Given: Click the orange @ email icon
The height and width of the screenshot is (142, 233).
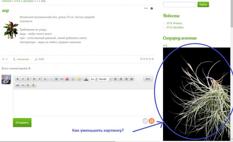Looking at the screenshot, I should [x=151, y=121].
